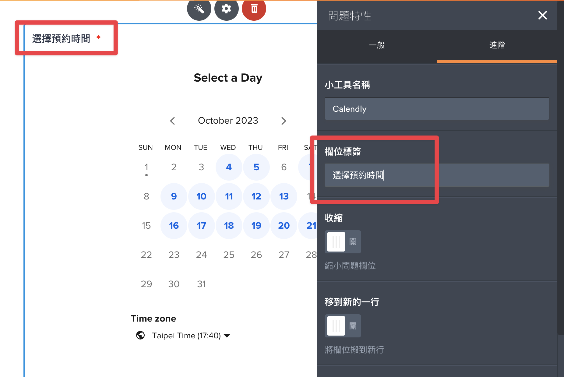Select October 16 on the calendar
The width and height of the screenshot is (564, 377).
point(174,225)
